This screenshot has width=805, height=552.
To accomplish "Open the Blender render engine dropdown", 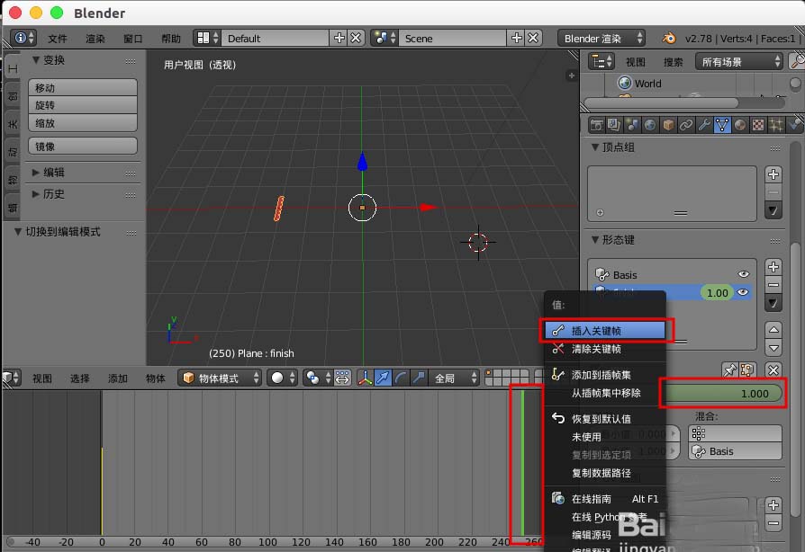I will [x=601, y=39].
